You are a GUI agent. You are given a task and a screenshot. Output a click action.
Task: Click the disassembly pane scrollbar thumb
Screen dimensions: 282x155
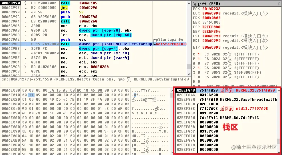pos(189,67)
